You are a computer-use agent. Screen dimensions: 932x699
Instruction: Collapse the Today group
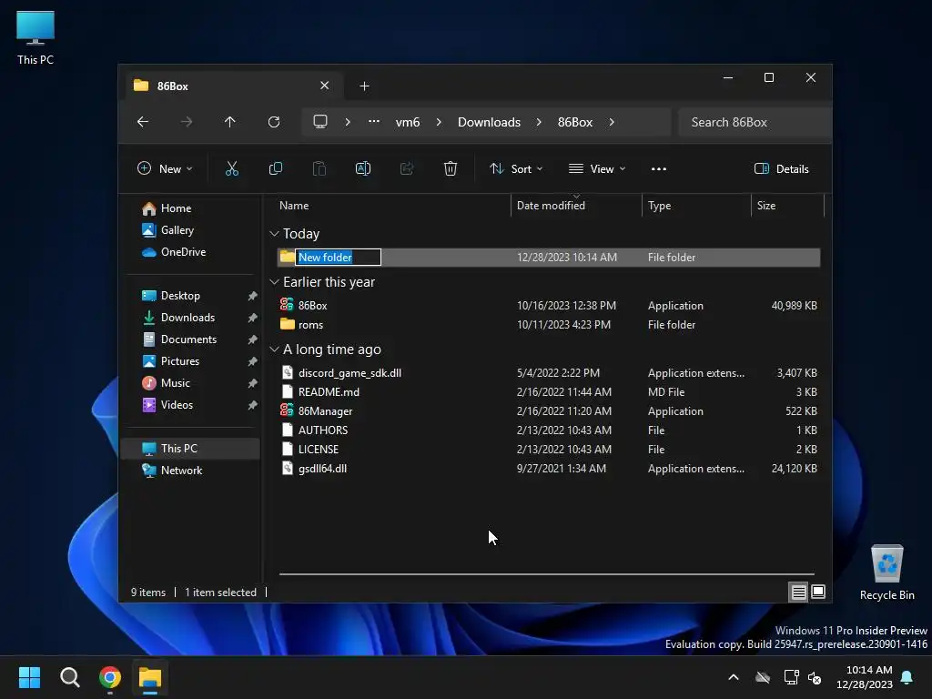(274, 234)
